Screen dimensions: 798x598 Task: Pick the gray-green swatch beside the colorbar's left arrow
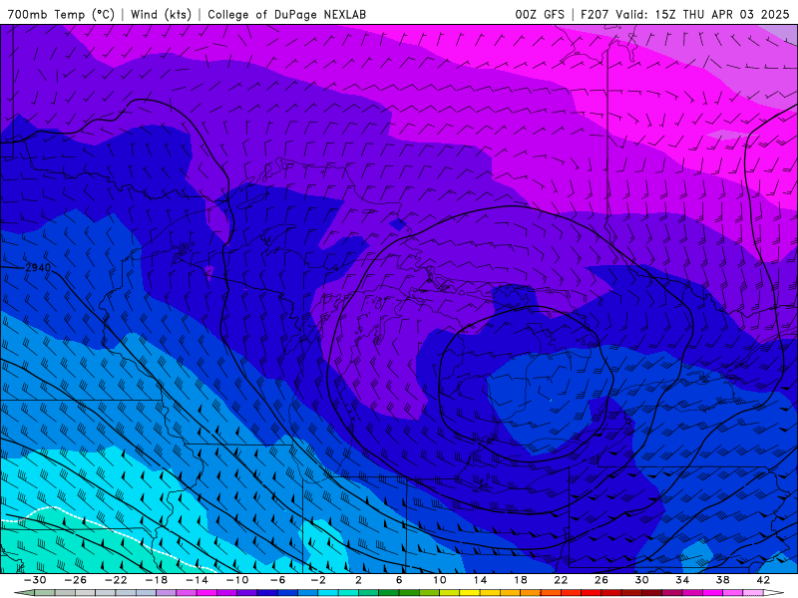(45, 593)
